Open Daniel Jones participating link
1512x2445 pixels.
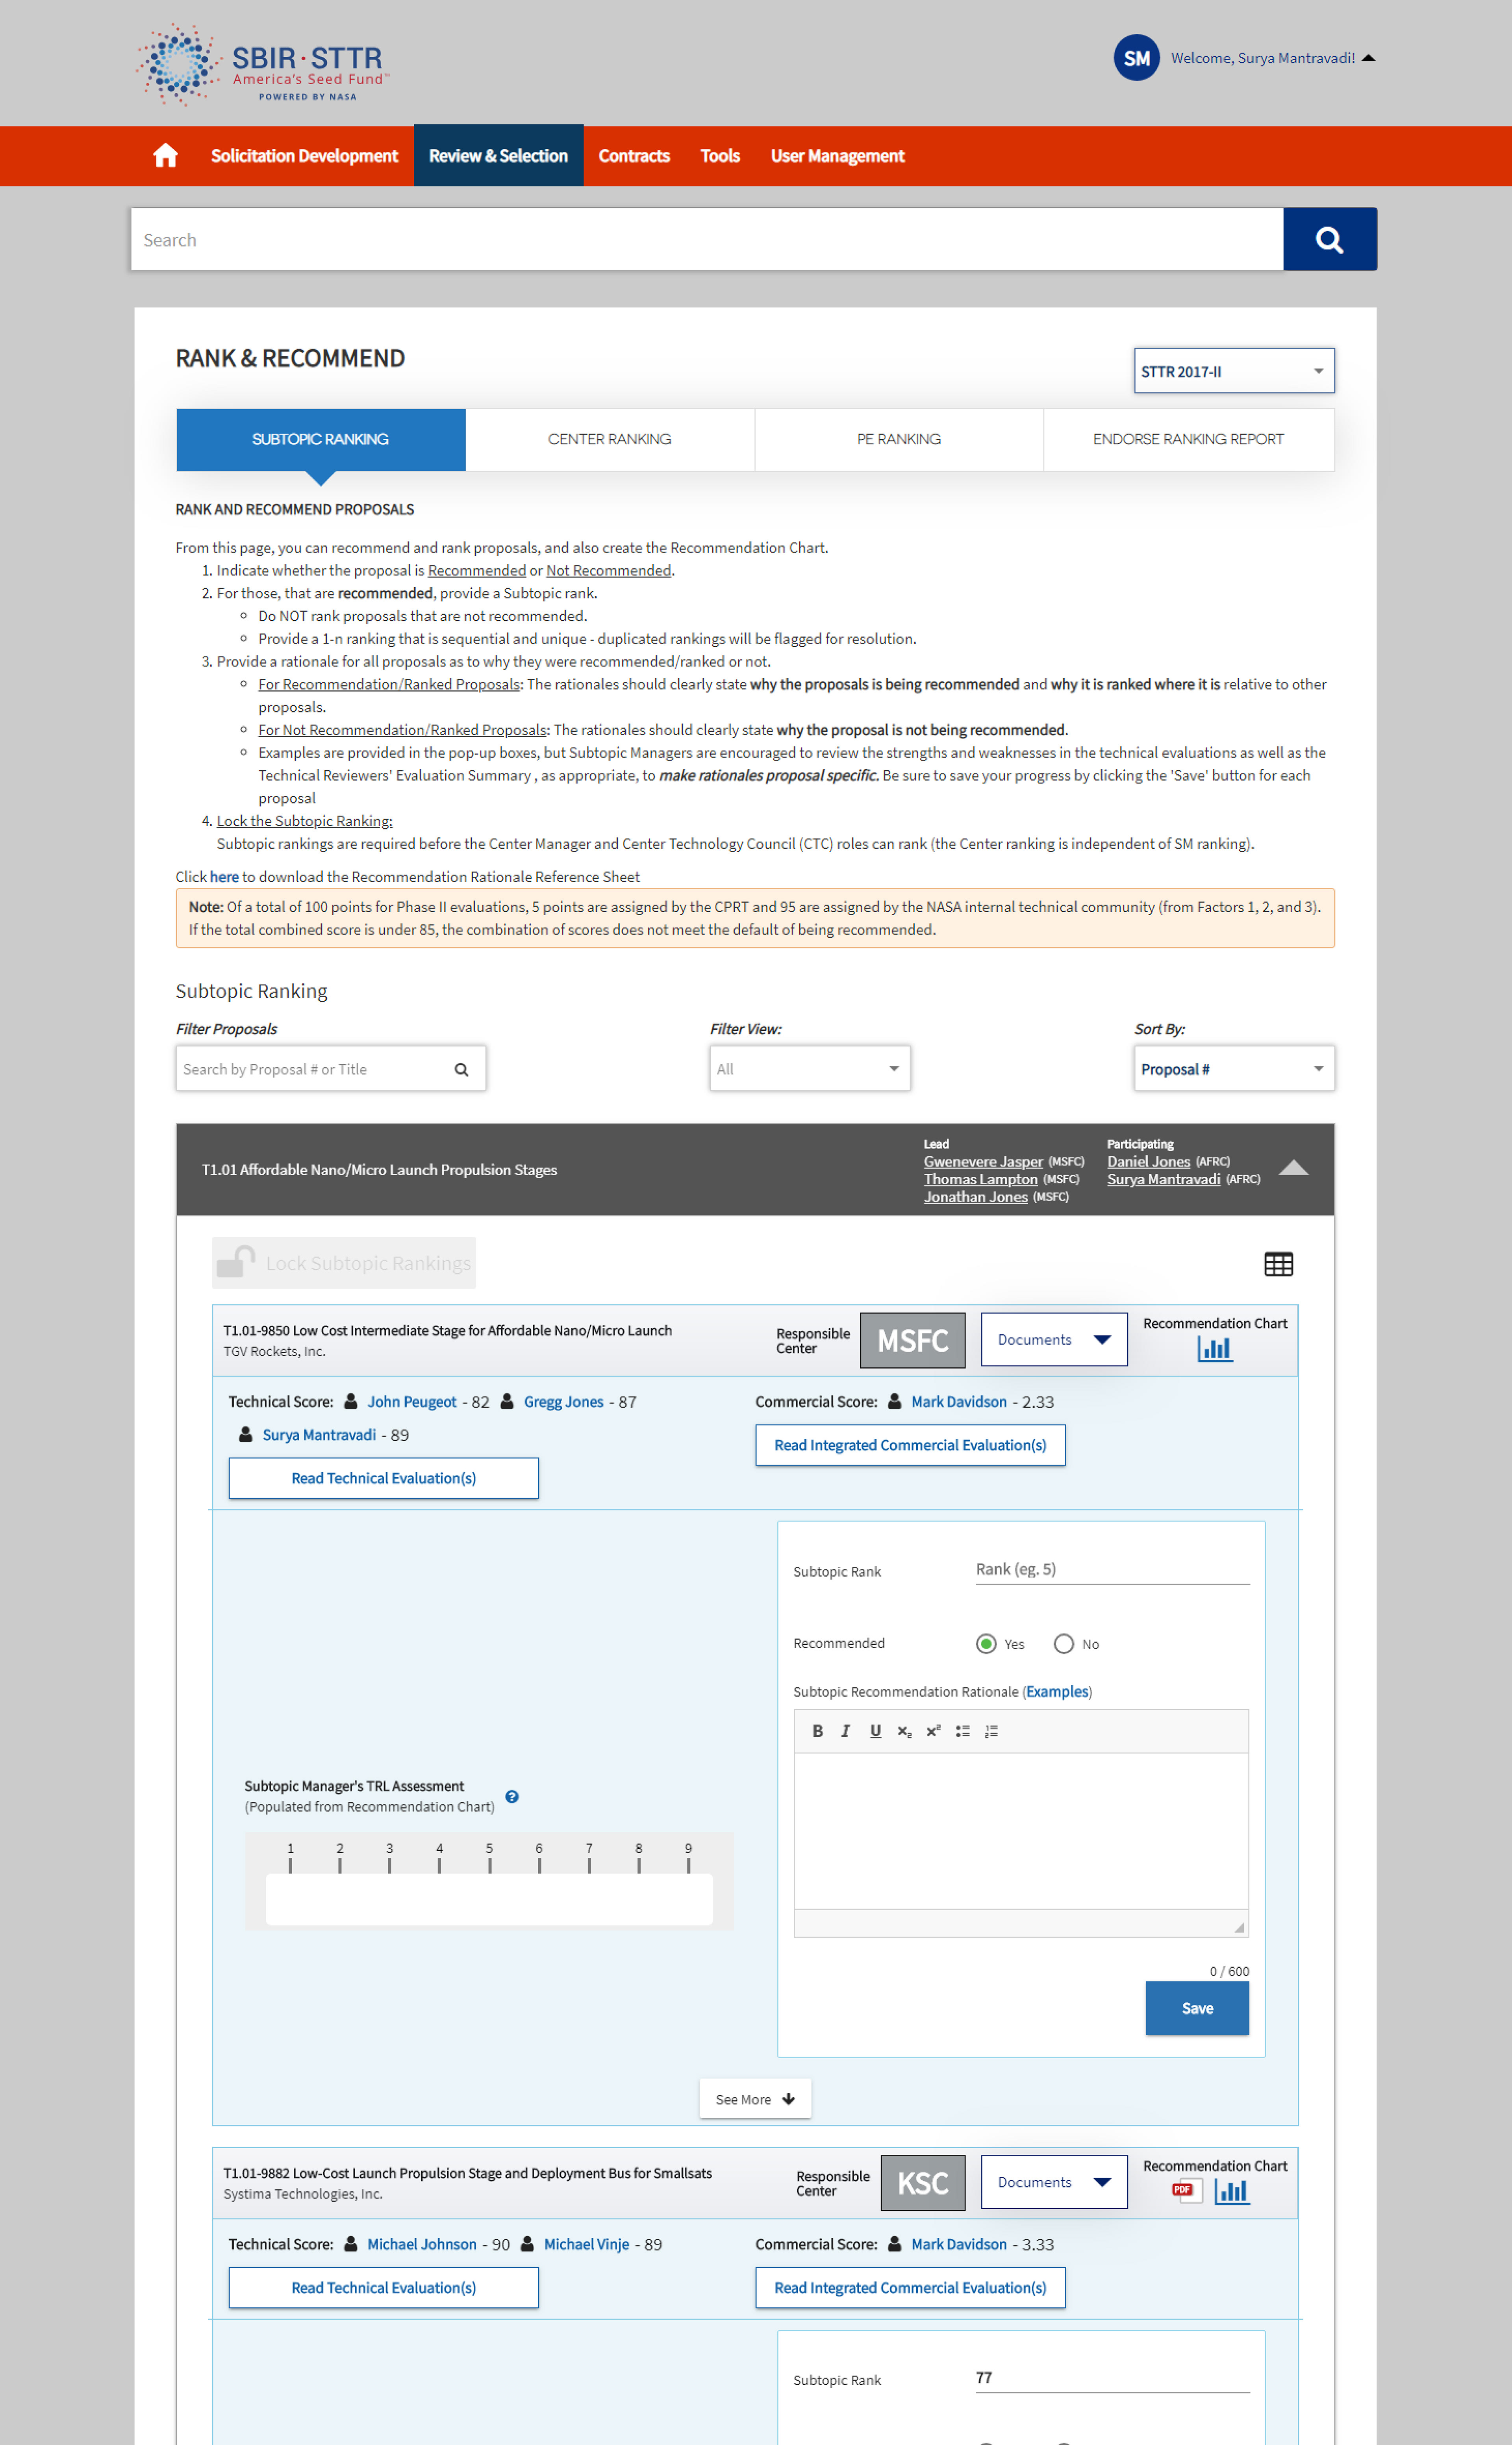click(1148, 1162)
